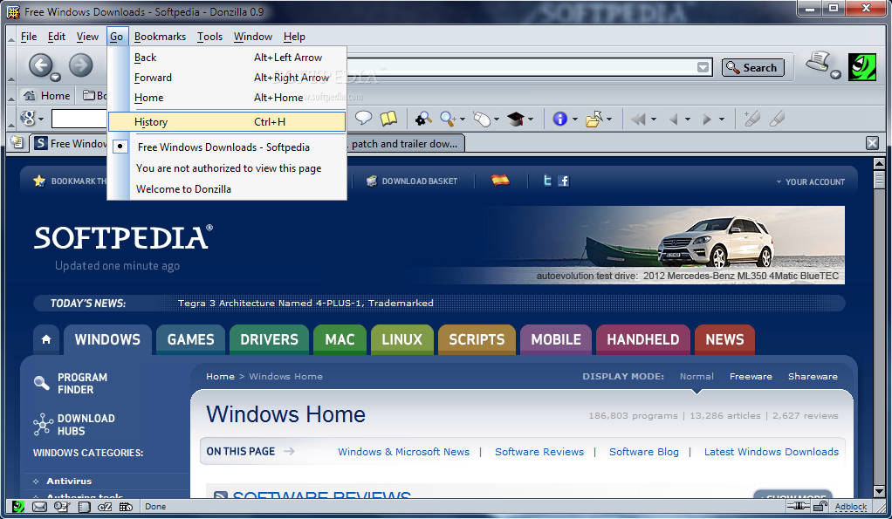The width and height of the screenshot is (892, 519).
Task: Click the plain highlighter pen icon
Action: 777,119
